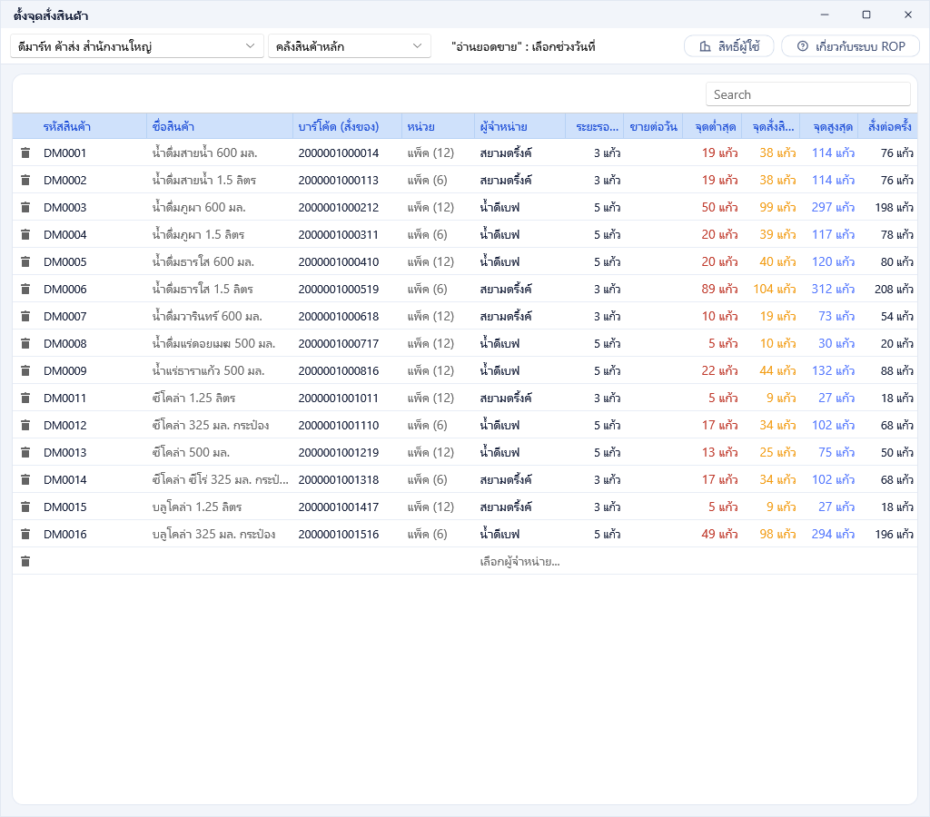This screenshot has height=817, width=930.
Task: Trash icon for DM0006 row
Action: (25, 290)
